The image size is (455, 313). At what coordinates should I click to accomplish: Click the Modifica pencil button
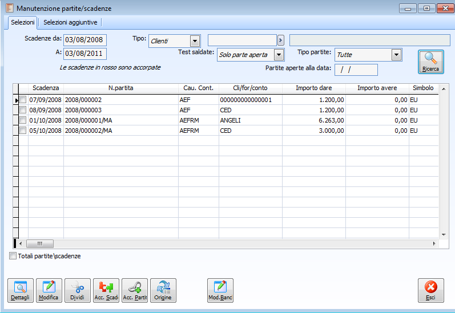(x=49, y=290)
